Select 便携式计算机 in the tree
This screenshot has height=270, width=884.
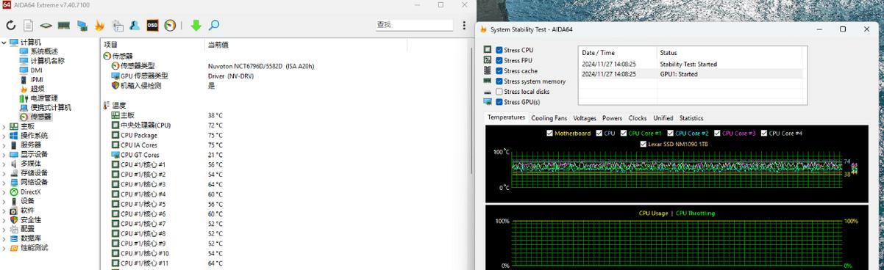[x=51, y=108]
